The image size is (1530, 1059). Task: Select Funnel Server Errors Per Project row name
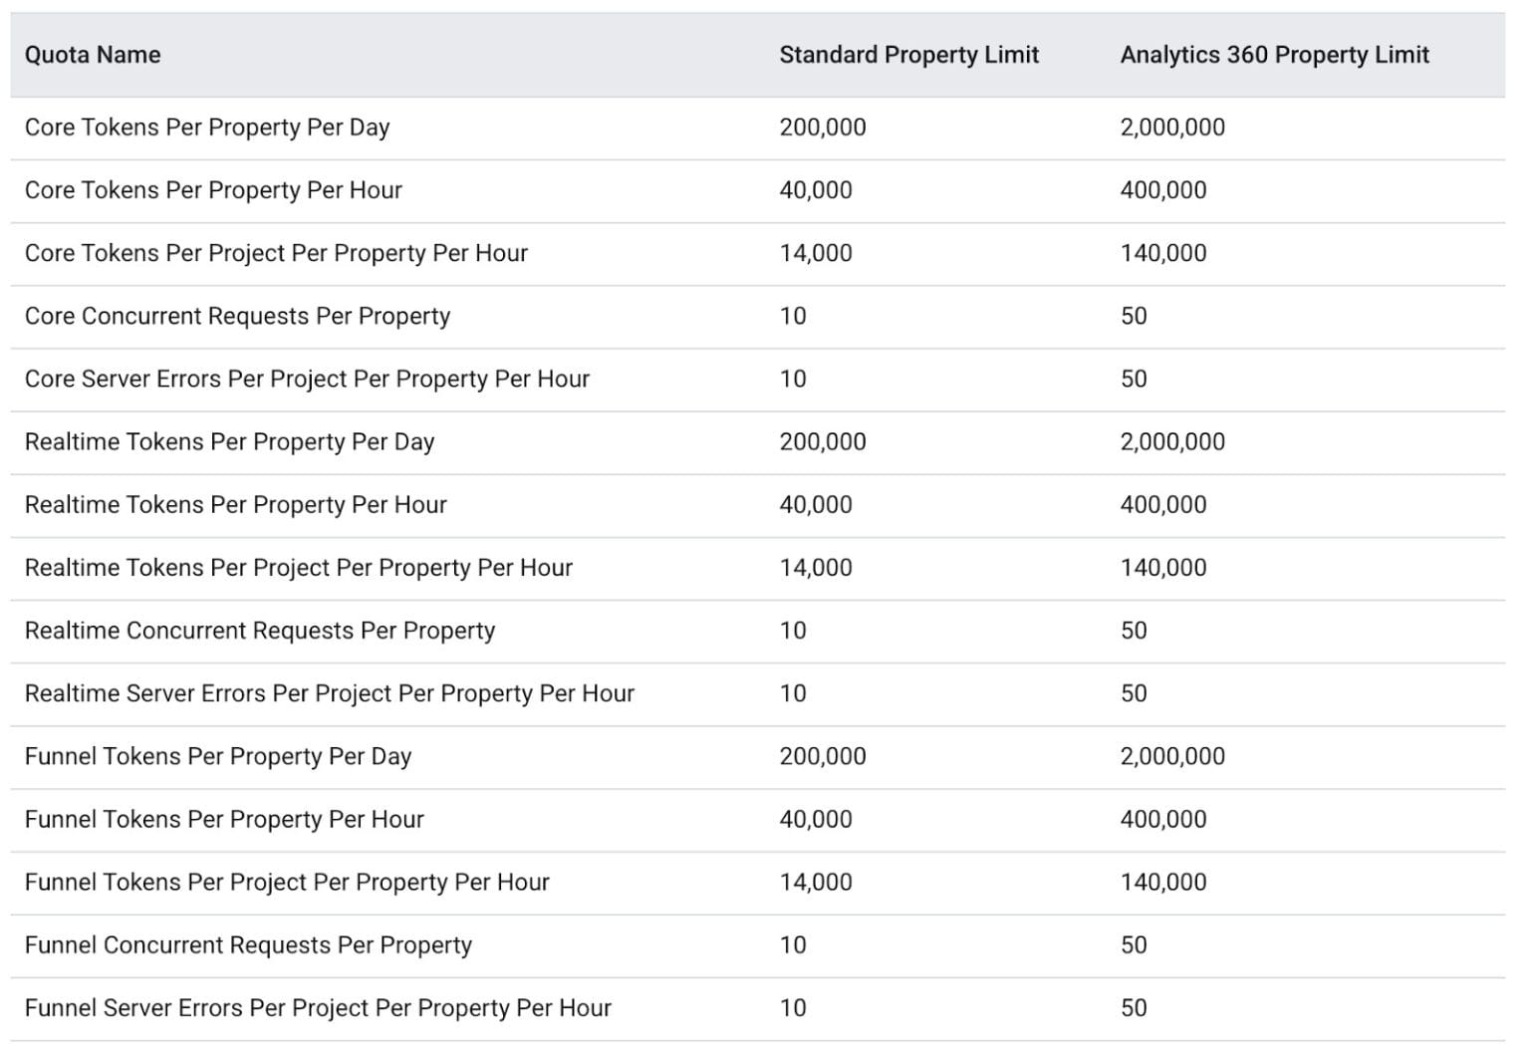click(x=318, y=1008)
